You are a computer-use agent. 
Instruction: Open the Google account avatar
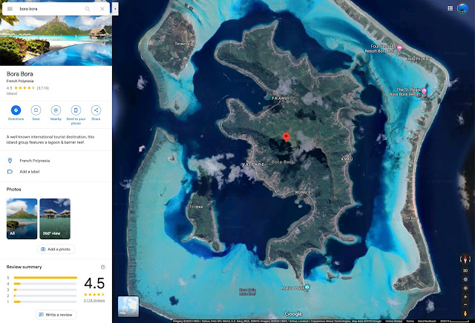(x=462, y=8)
